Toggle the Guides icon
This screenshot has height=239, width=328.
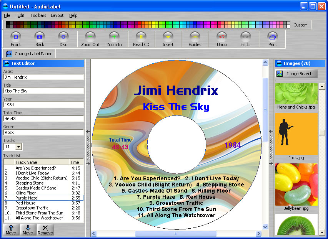coord(195,39)
